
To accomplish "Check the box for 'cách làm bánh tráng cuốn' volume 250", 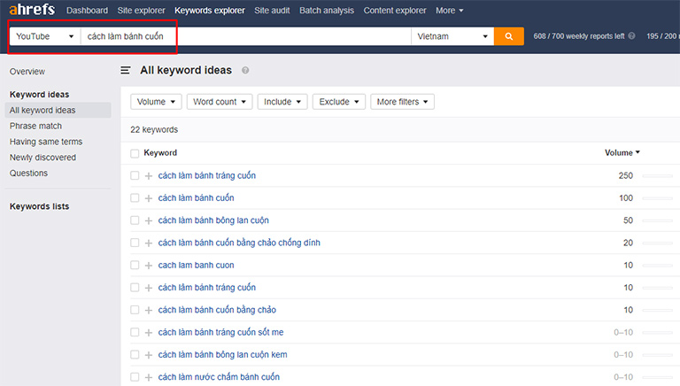I will (135, 175).
